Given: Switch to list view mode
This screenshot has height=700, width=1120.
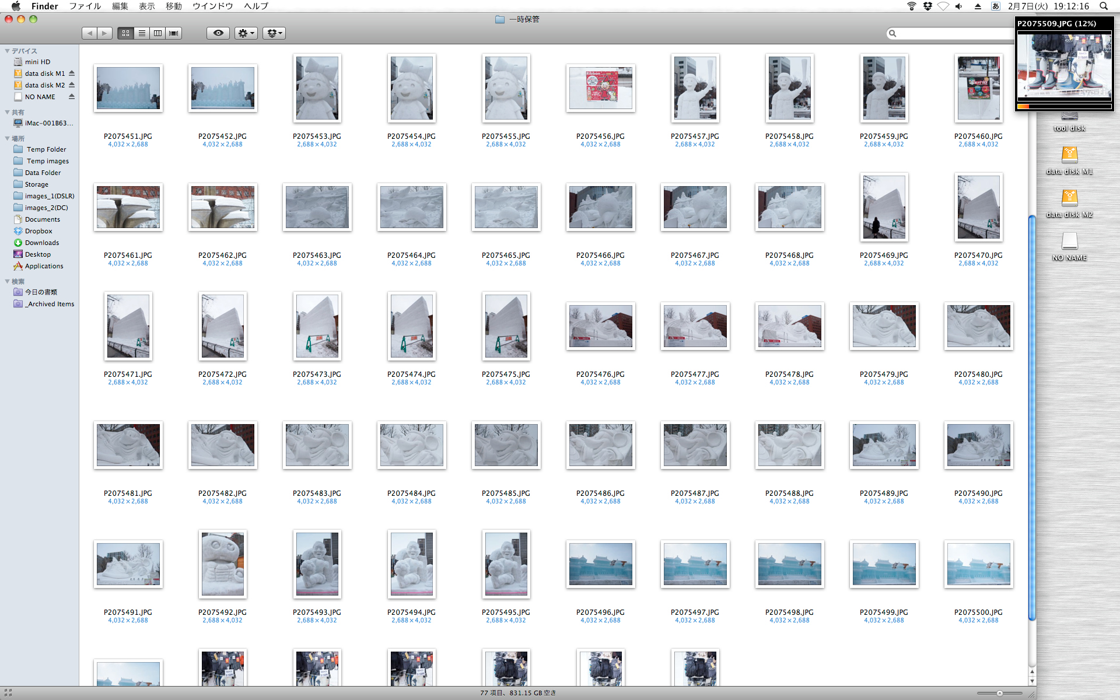Looking at the screenshot, I should tap(142, 33).
